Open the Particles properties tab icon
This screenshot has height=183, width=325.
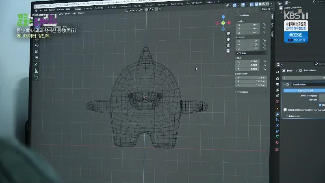coord(277,120)
